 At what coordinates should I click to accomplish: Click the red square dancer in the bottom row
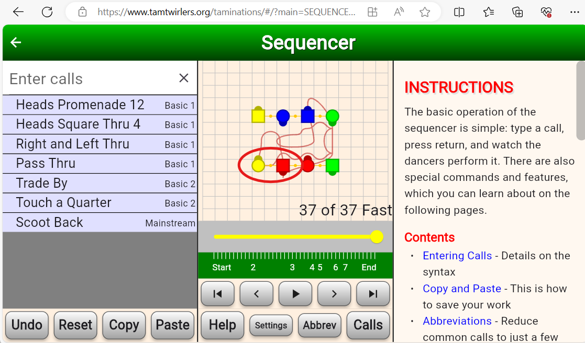tap(283, 166)
